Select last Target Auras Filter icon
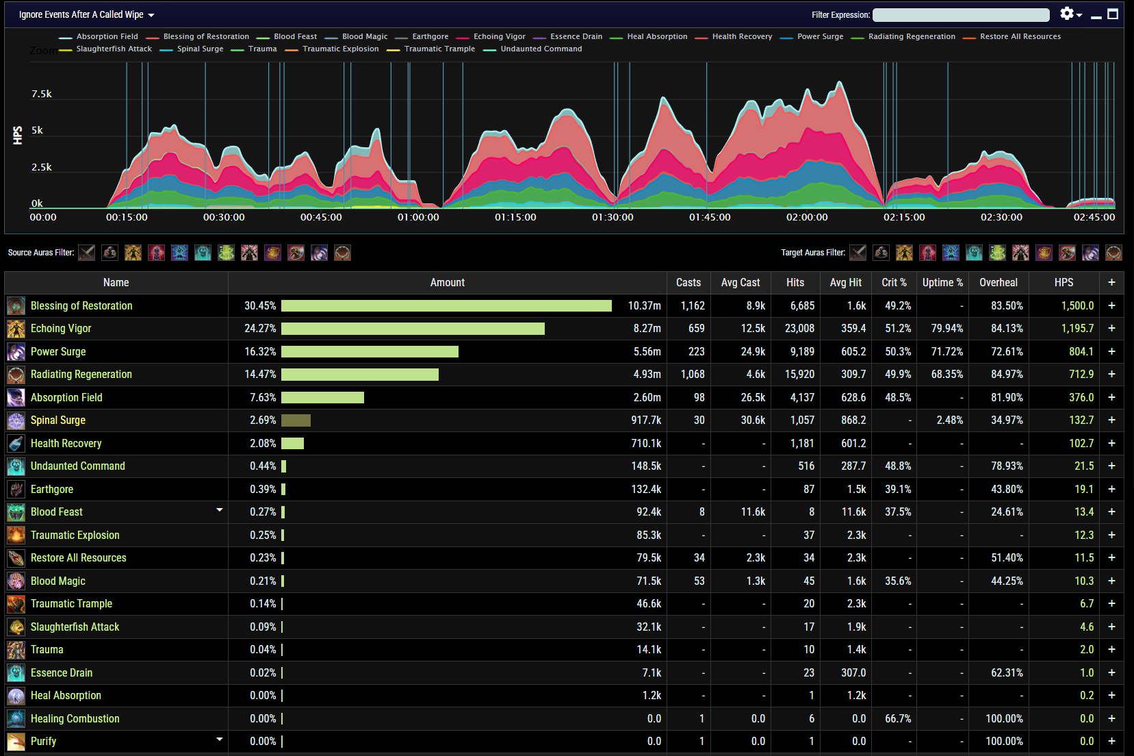 pos(1113,253)
